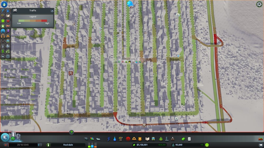Viewport: 264px width, 148px height.
Task: Pause the simulation
Action: [6, 145]
